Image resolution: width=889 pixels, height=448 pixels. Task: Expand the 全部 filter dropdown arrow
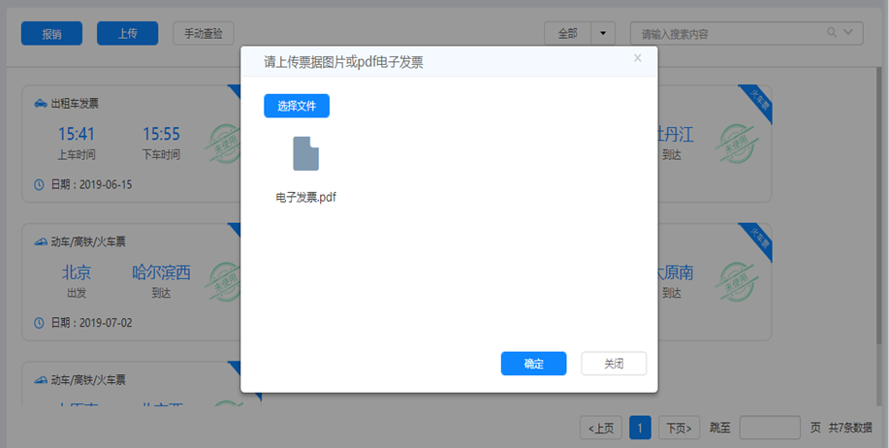pos(604,33)
